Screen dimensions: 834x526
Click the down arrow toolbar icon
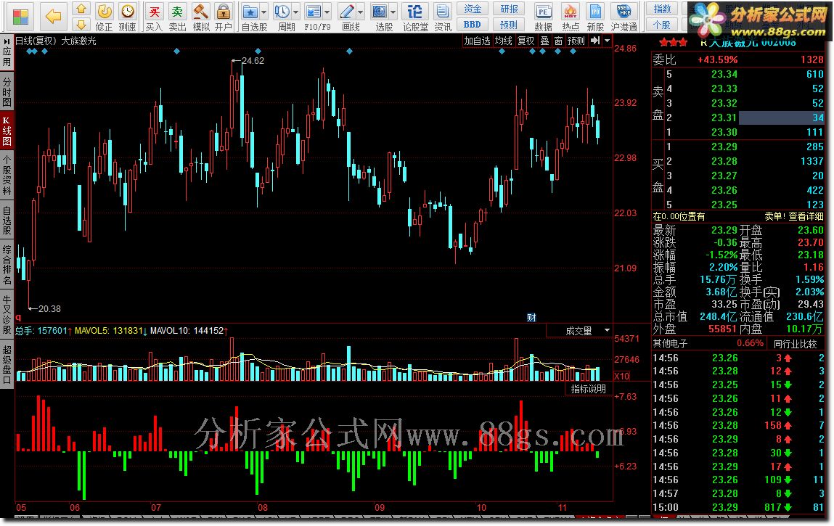tap(81, 25)
